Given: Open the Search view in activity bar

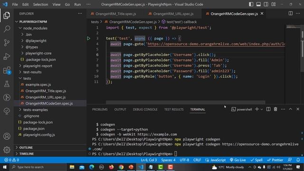Looking at the screenshot, I should click(x=7, y=29).
